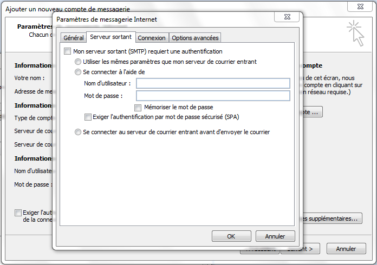
Task: Open the Paramètres supplémentaires button behind dialog
Action: 333,218
